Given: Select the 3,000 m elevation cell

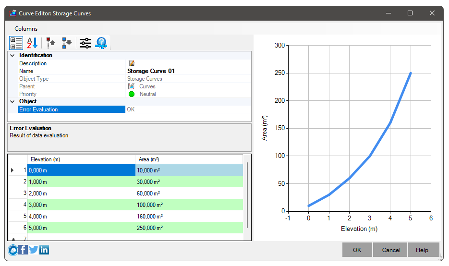Looking at the screenshot, I should point(81,205).
